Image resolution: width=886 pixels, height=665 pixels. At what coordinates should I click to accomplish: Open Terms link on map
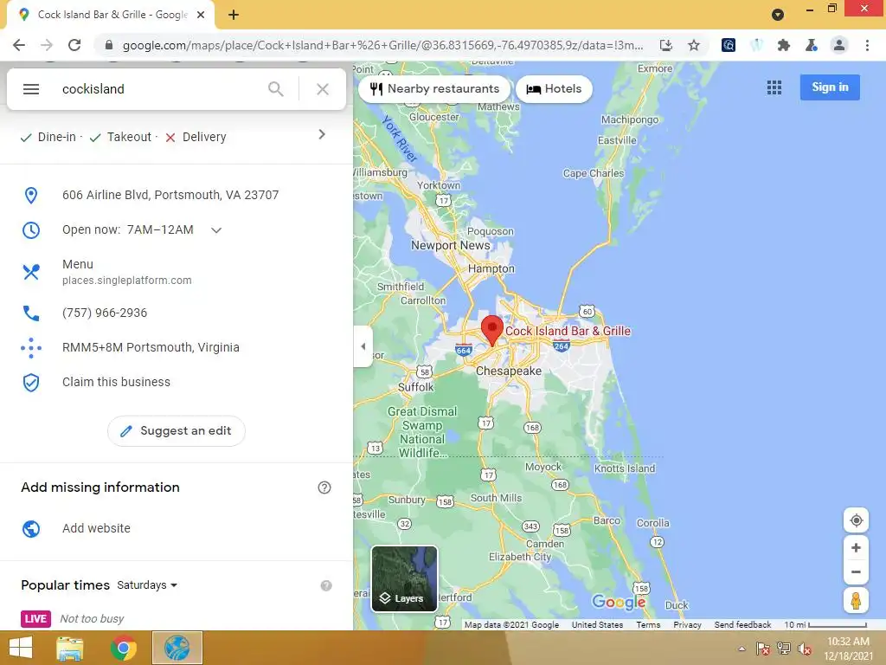click(x=648, y=625)
